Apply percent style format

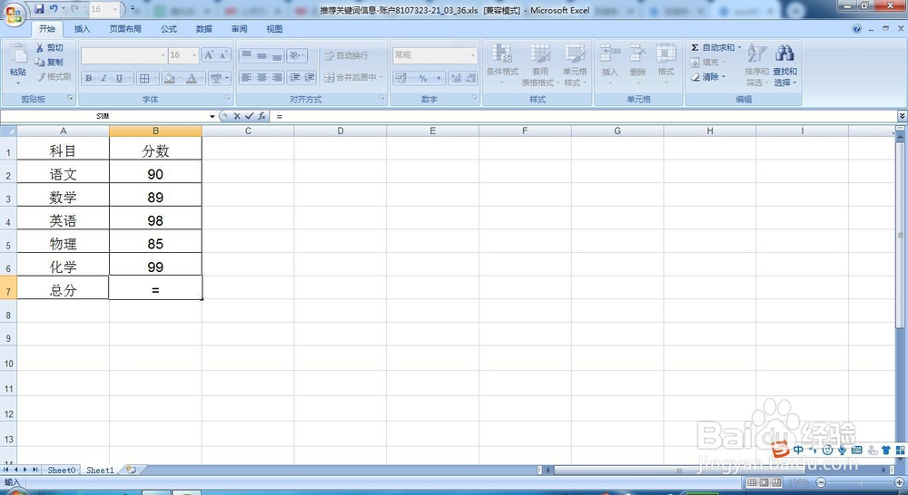click(x=423, y=78)
